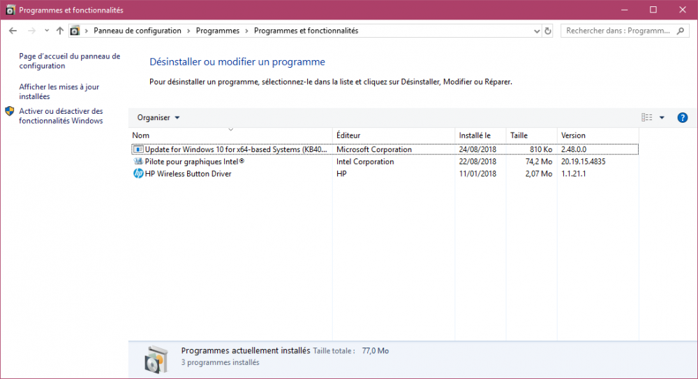Open the address bar history dropdown
Image resolution: width=698 pixels, height=379 pixels.
(536, 31)
